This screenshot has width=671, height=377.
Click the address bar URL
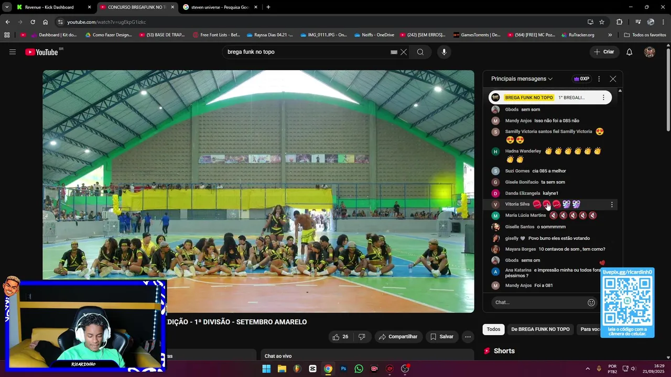(106, 22)
